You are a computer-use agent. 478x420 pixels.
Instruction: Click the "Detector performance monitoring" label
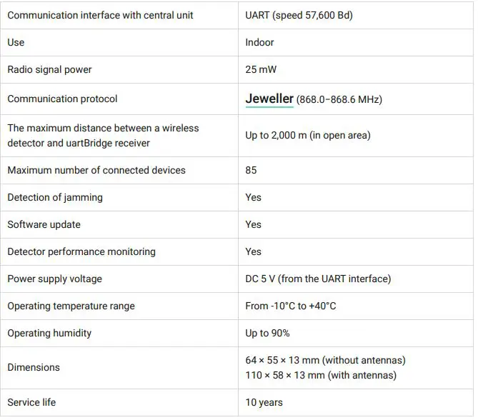coord(81,251)
